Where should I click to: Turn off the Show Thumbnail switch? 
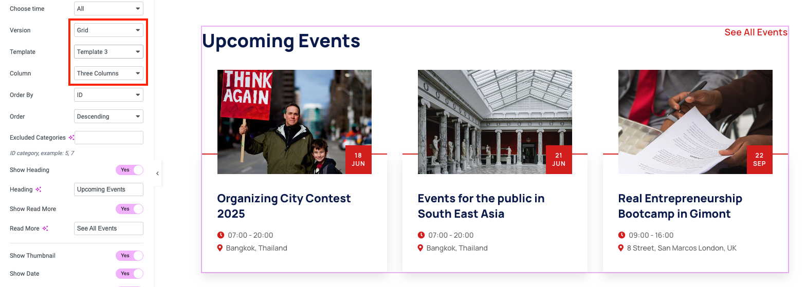click(x=129, y=256)
